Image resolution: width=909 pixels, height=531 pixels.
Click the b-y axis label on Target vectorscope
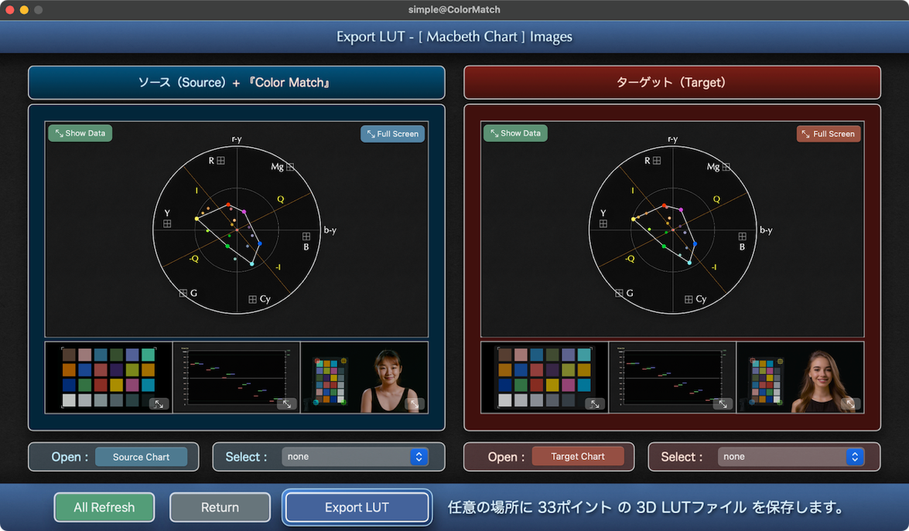click(766, 230)
